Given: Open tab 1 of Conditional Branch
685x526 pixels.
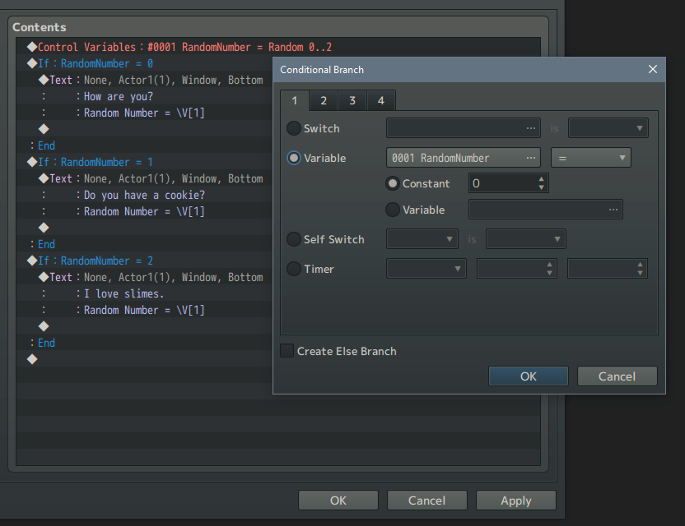Looking at the screenshot, I should [x=295, y=101].
